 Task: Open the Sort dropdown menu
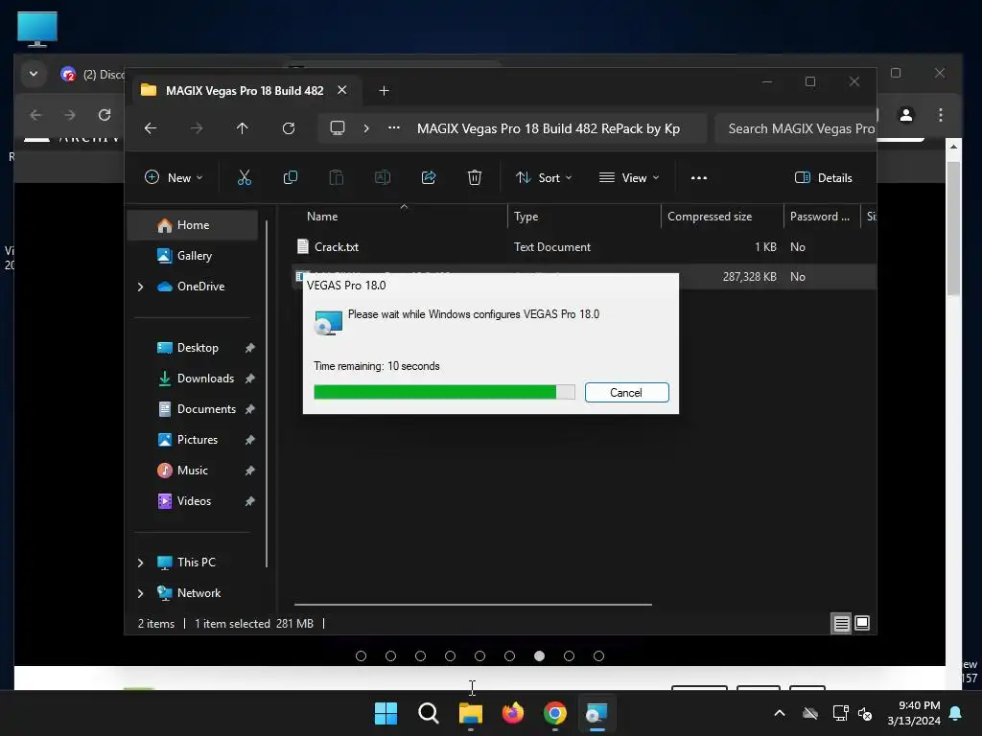pyautogui.click(x=544, y=177)
